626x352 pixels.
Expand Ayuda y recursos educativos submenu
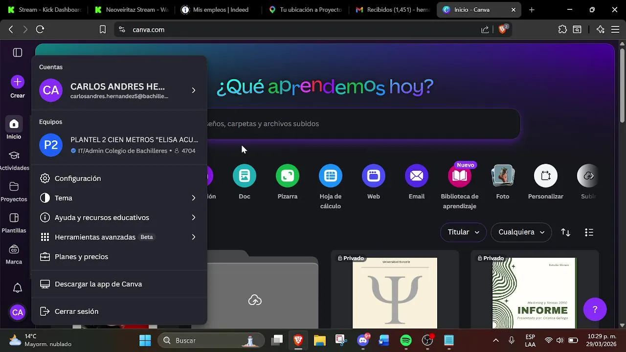point(119,218)
